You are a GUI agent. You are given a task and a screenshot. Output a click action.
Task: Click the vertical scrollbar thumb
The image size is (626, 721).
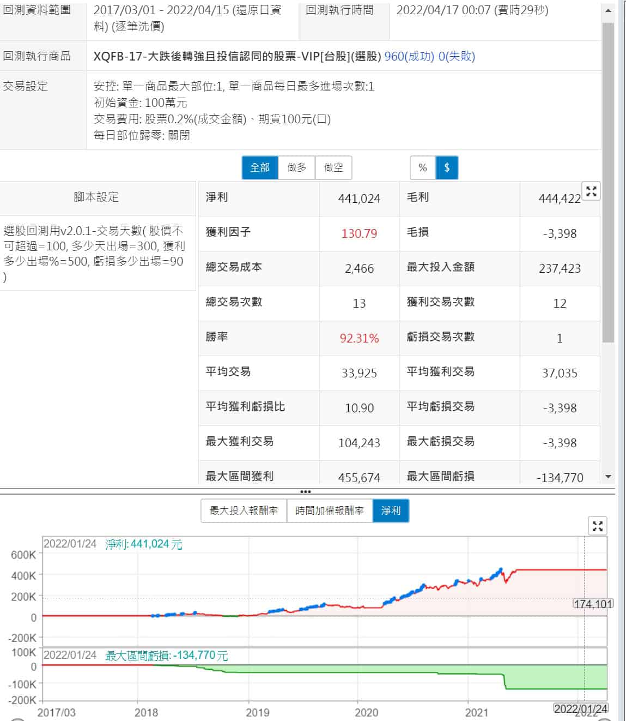tap(608, 180)
